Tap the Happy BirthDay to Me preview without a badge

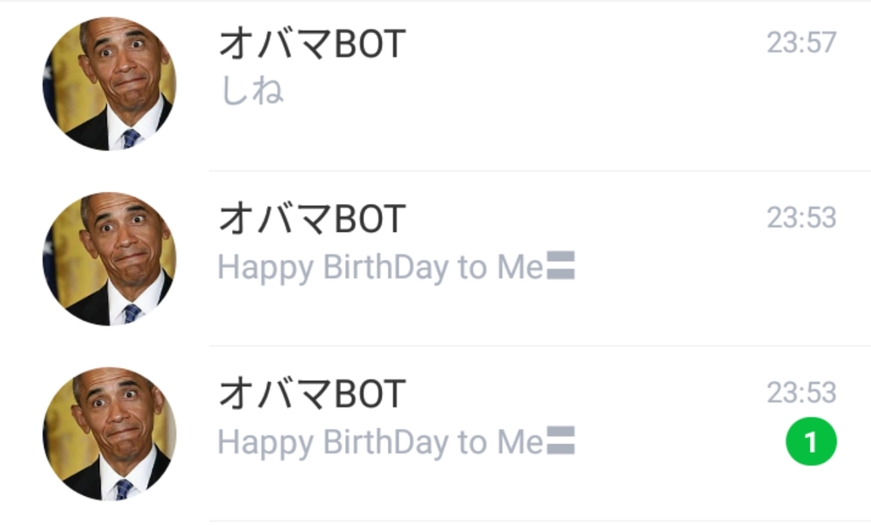pos(379,268)
